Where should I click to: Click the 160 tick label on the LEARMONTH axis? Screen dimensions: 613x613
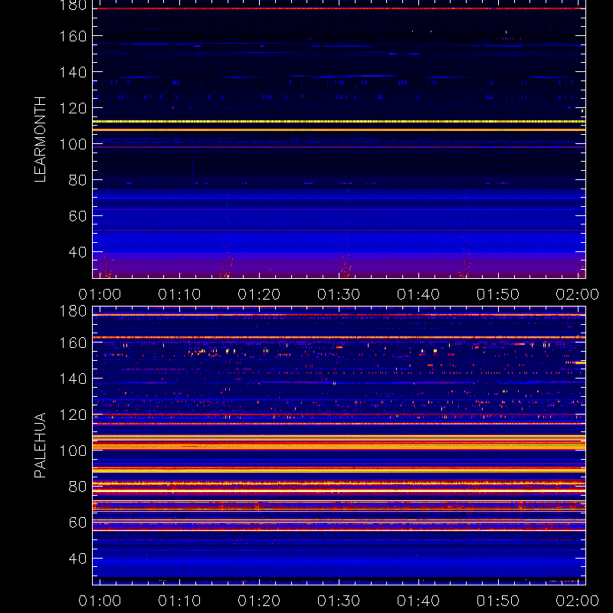73,36
